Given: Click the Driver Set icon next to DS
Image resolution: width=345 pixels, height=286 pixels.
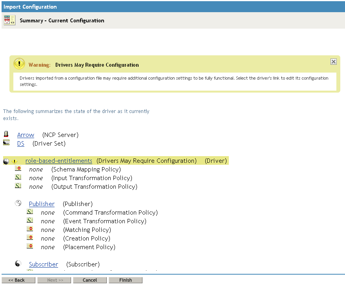Looking at the screenshot, I should click(6, 143).
